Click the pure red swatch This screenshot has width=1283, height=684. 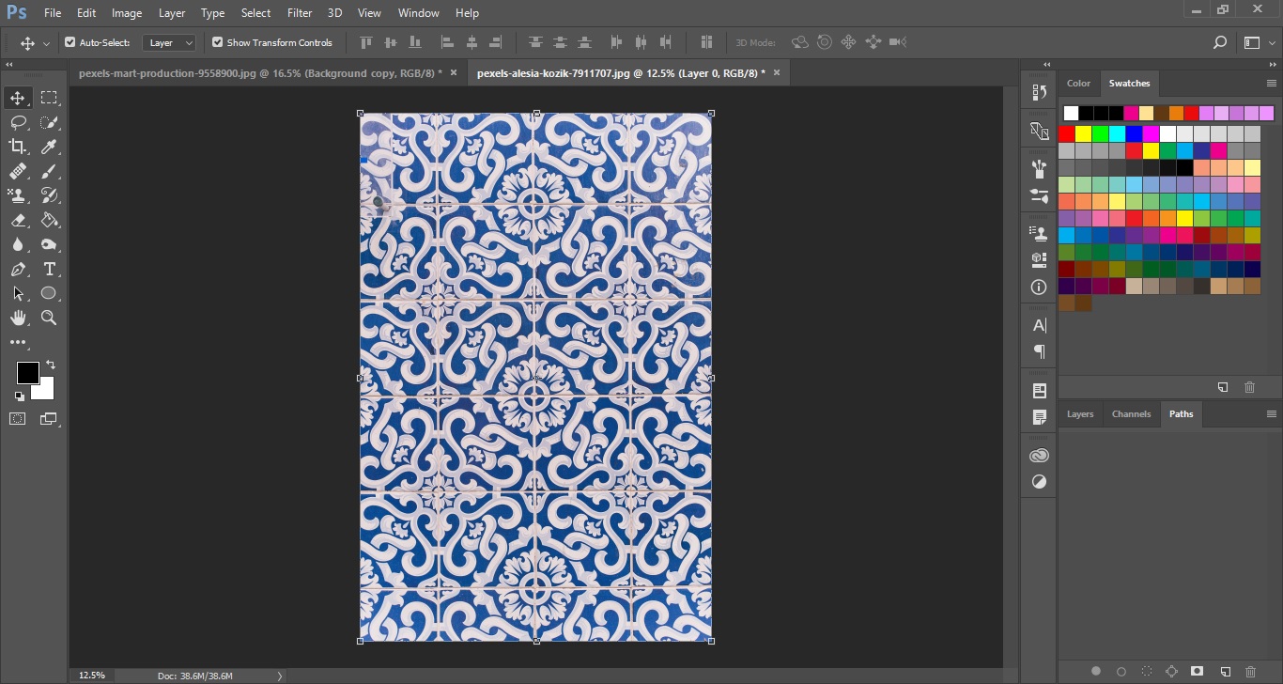tap(1066, 133)
